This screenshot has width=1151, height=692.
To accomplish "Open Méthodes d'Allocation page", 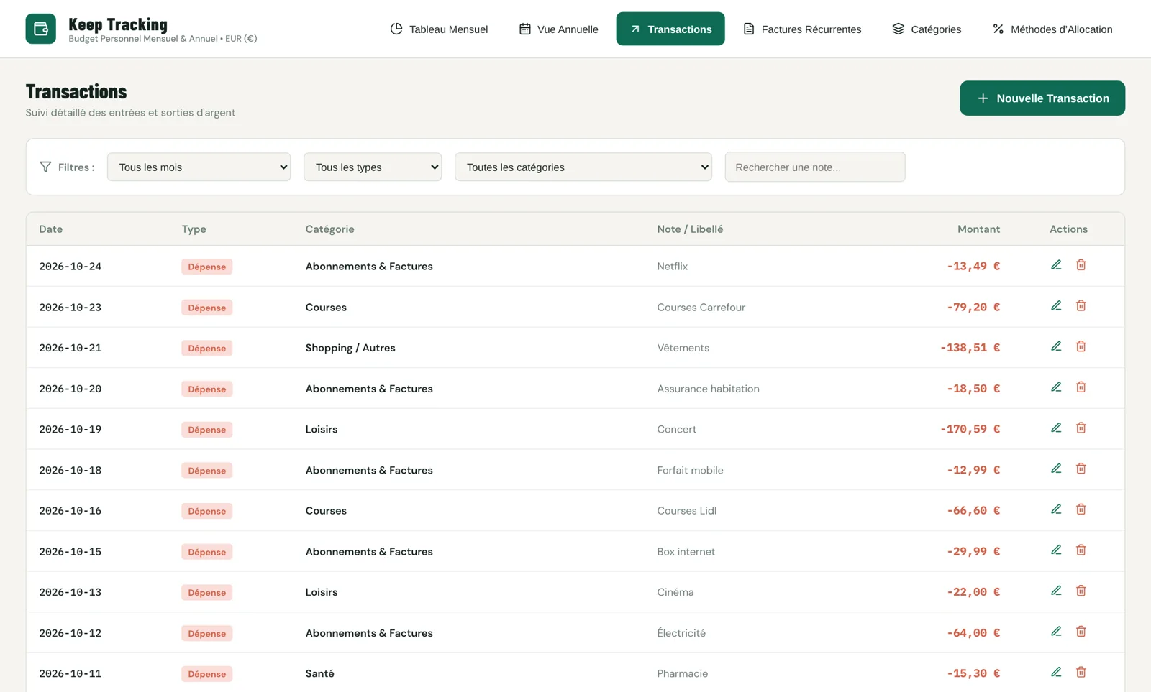I will [1052, 29].
